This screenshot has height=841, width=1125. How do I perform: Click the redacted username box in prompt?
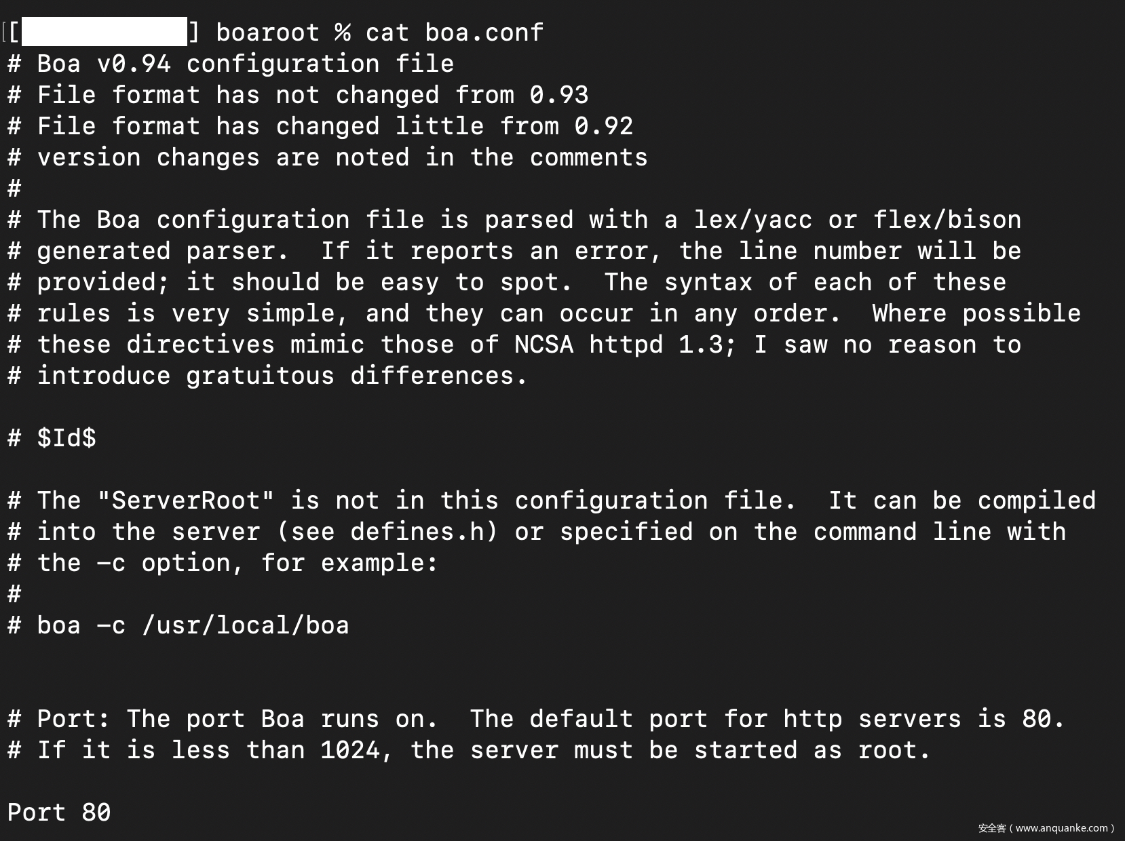coord(104,32)
